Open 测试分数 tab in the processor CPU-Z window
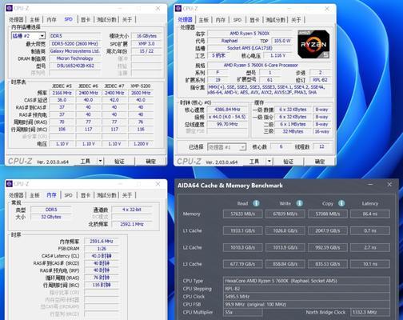Viewport: 403px width, 320px height. click(x=275, y=20)
